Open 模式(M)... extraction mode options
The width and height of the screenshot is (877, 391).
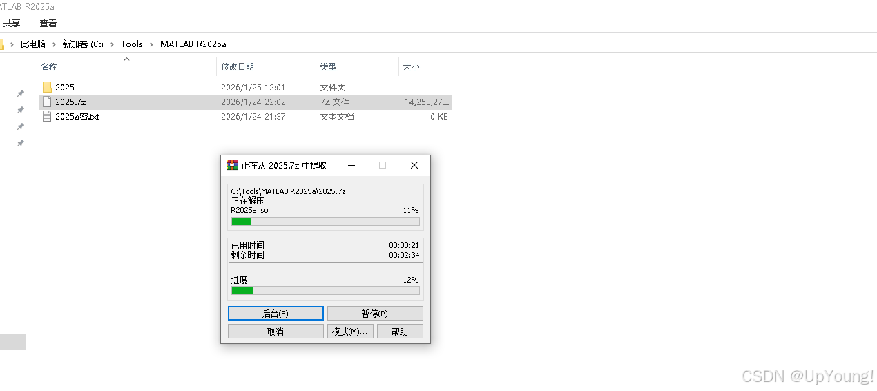(350, 332)
